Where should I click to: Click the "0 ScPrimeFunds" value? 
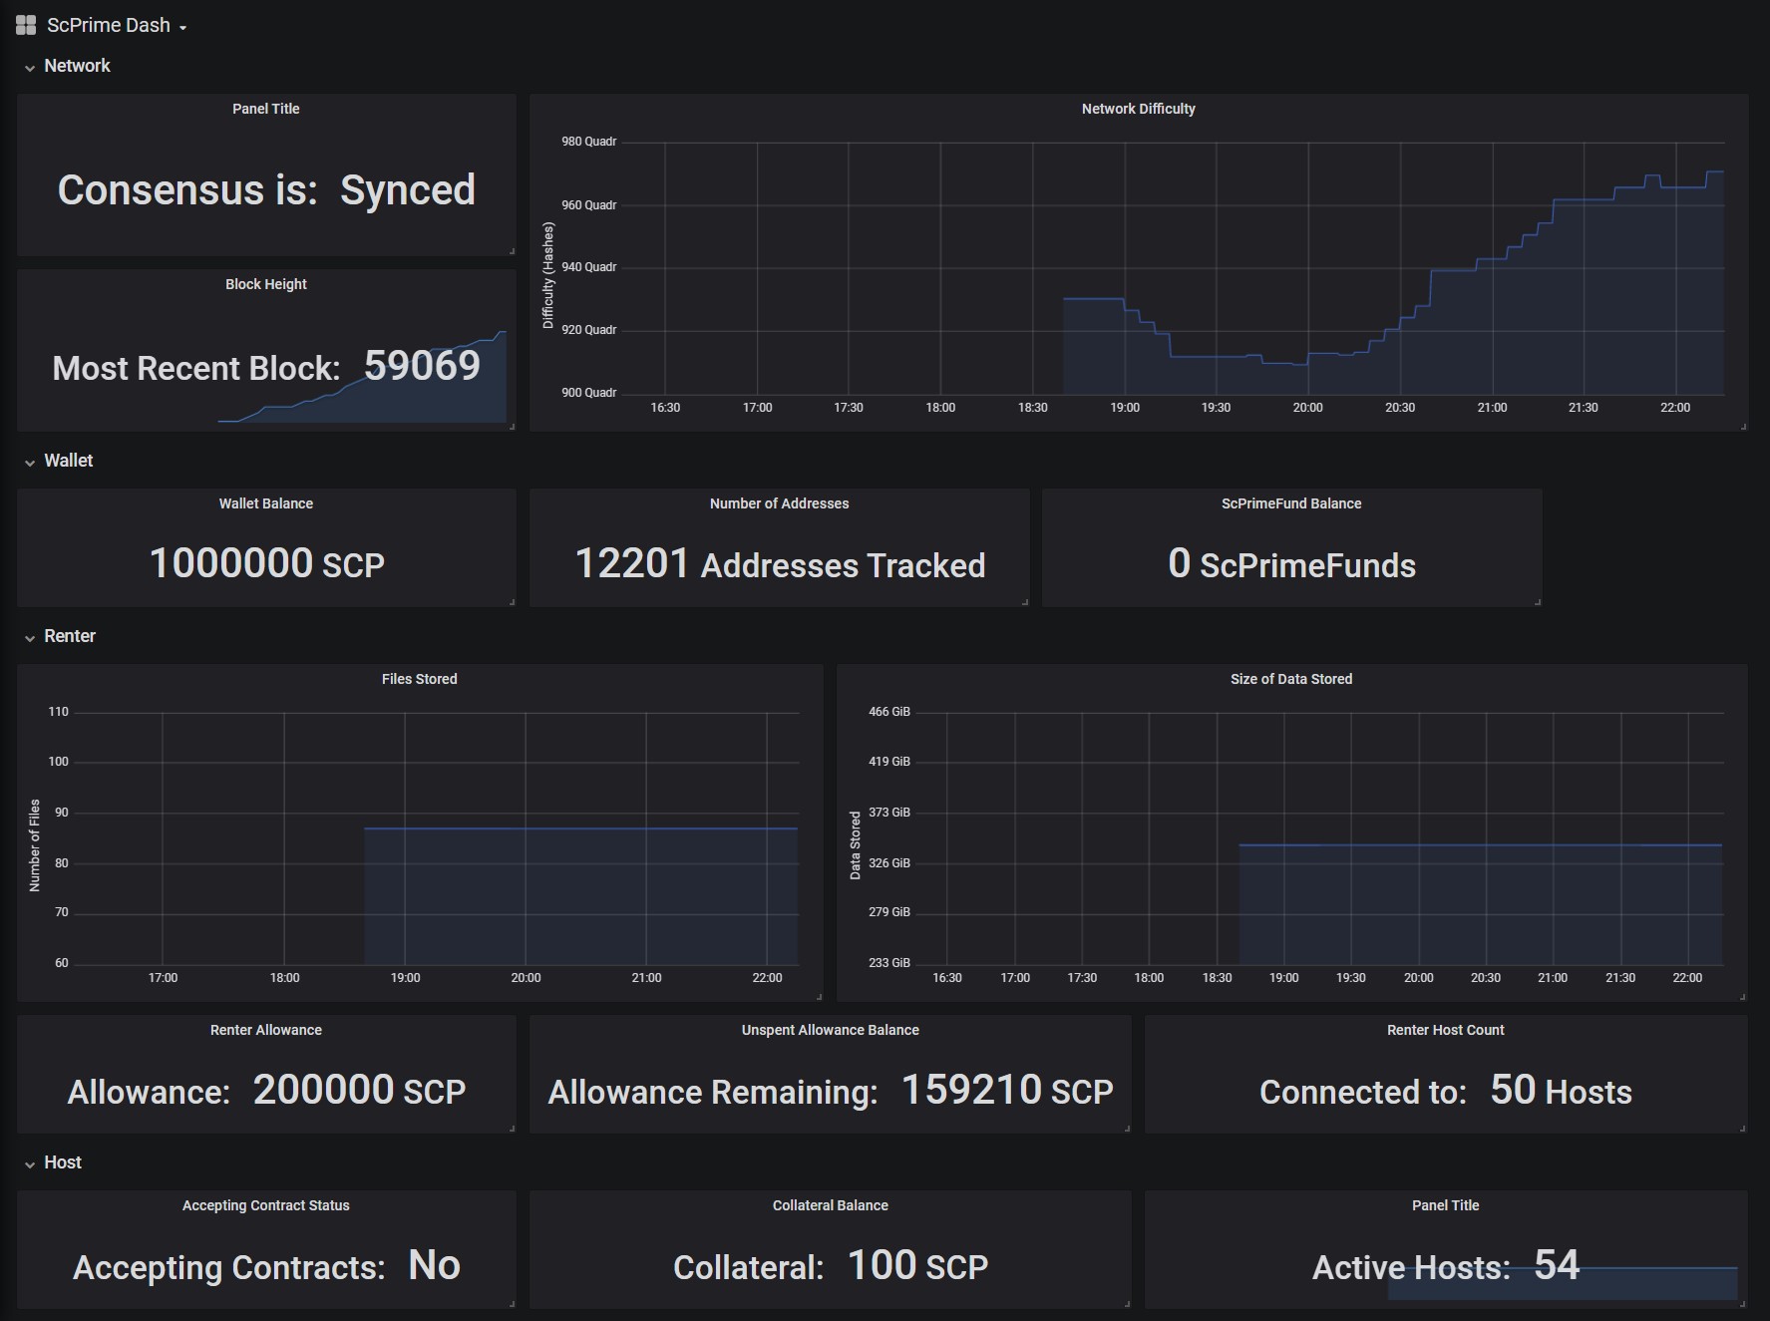point(1291,563)
